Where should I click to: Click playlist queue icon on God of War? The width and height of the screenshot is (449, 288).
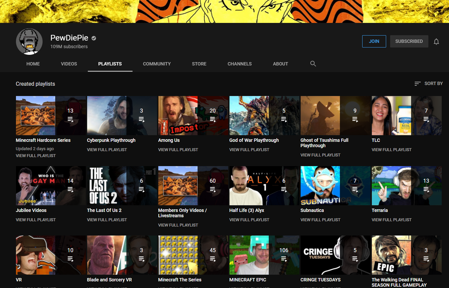click(284, 119)
